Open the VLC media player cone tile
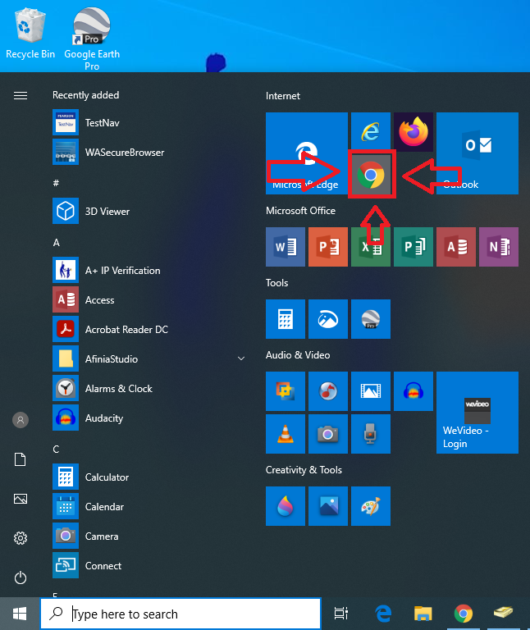 click(286, 434)
